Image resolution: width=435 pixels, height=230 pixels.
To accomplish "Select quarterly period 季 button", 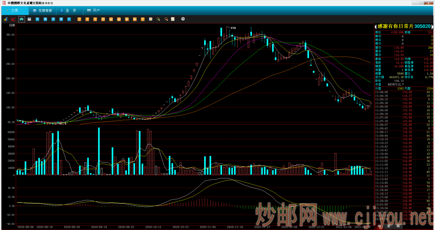I will pos(61,19).
